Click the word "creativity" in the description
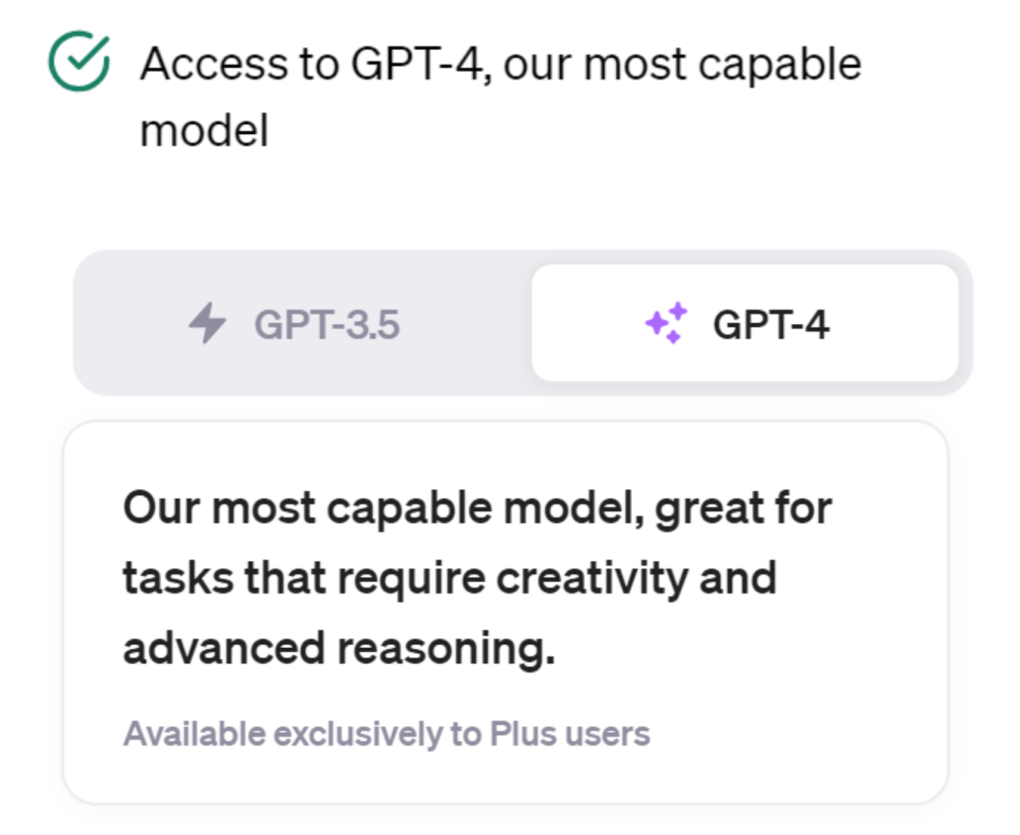Image resolution: width=1020 pixels, height=835 pixels. [x=594, y=578]
